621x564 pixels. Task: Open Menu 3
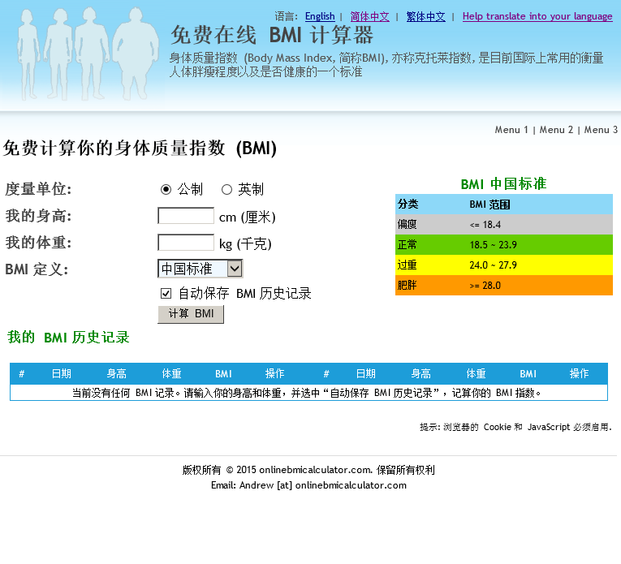pyautogui.click(x=601, y=130)
